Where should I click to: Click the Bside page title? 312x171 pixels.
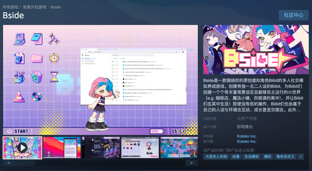click(13, 15)
